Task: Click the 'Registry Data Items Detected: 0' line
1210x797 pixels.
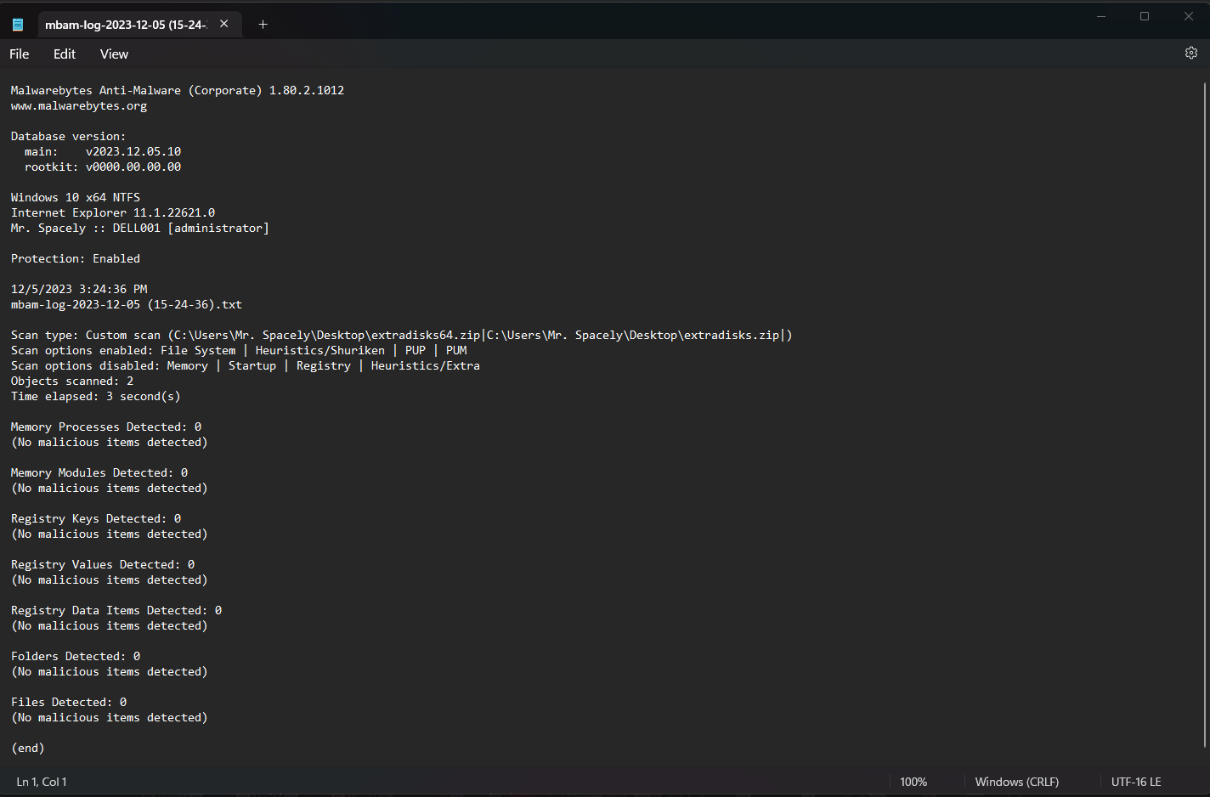Action: 116,610
